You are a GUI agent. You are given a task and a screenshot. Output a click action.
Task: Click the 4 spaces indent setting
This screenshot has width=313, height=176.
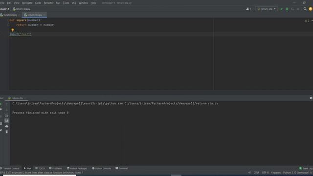click(x=276, y=173)
